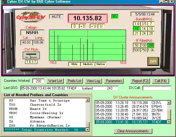Click the TEST button under CW Pitch
176x137 pixels.
click(31, 62)
